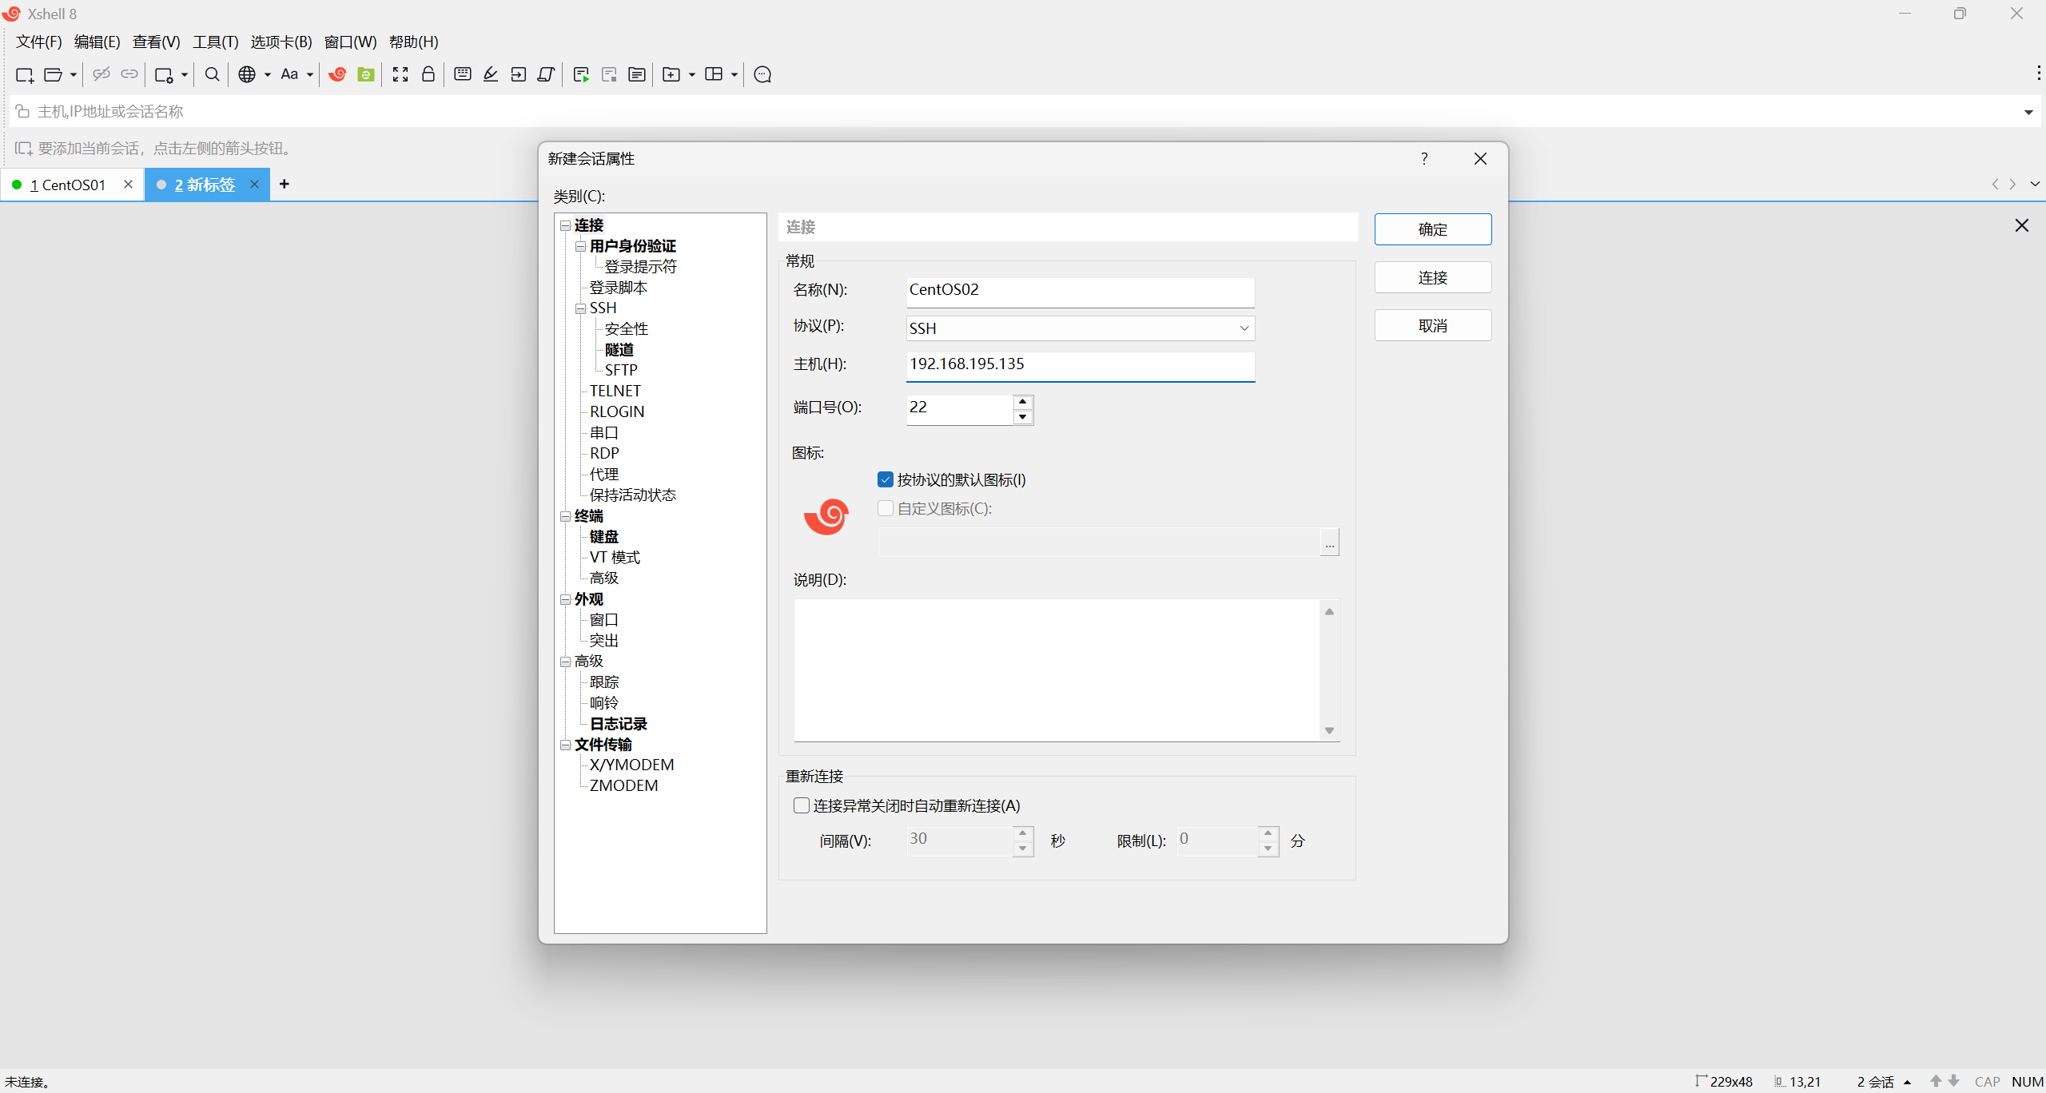
Task: Click the new session toolbar icon
Action: click(x=24, y=74)
